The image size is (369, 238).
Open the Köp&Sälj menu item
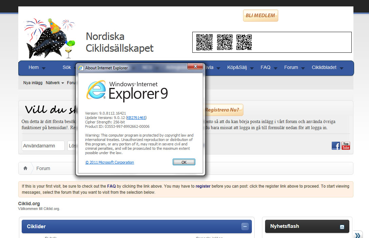pos(237,67)
